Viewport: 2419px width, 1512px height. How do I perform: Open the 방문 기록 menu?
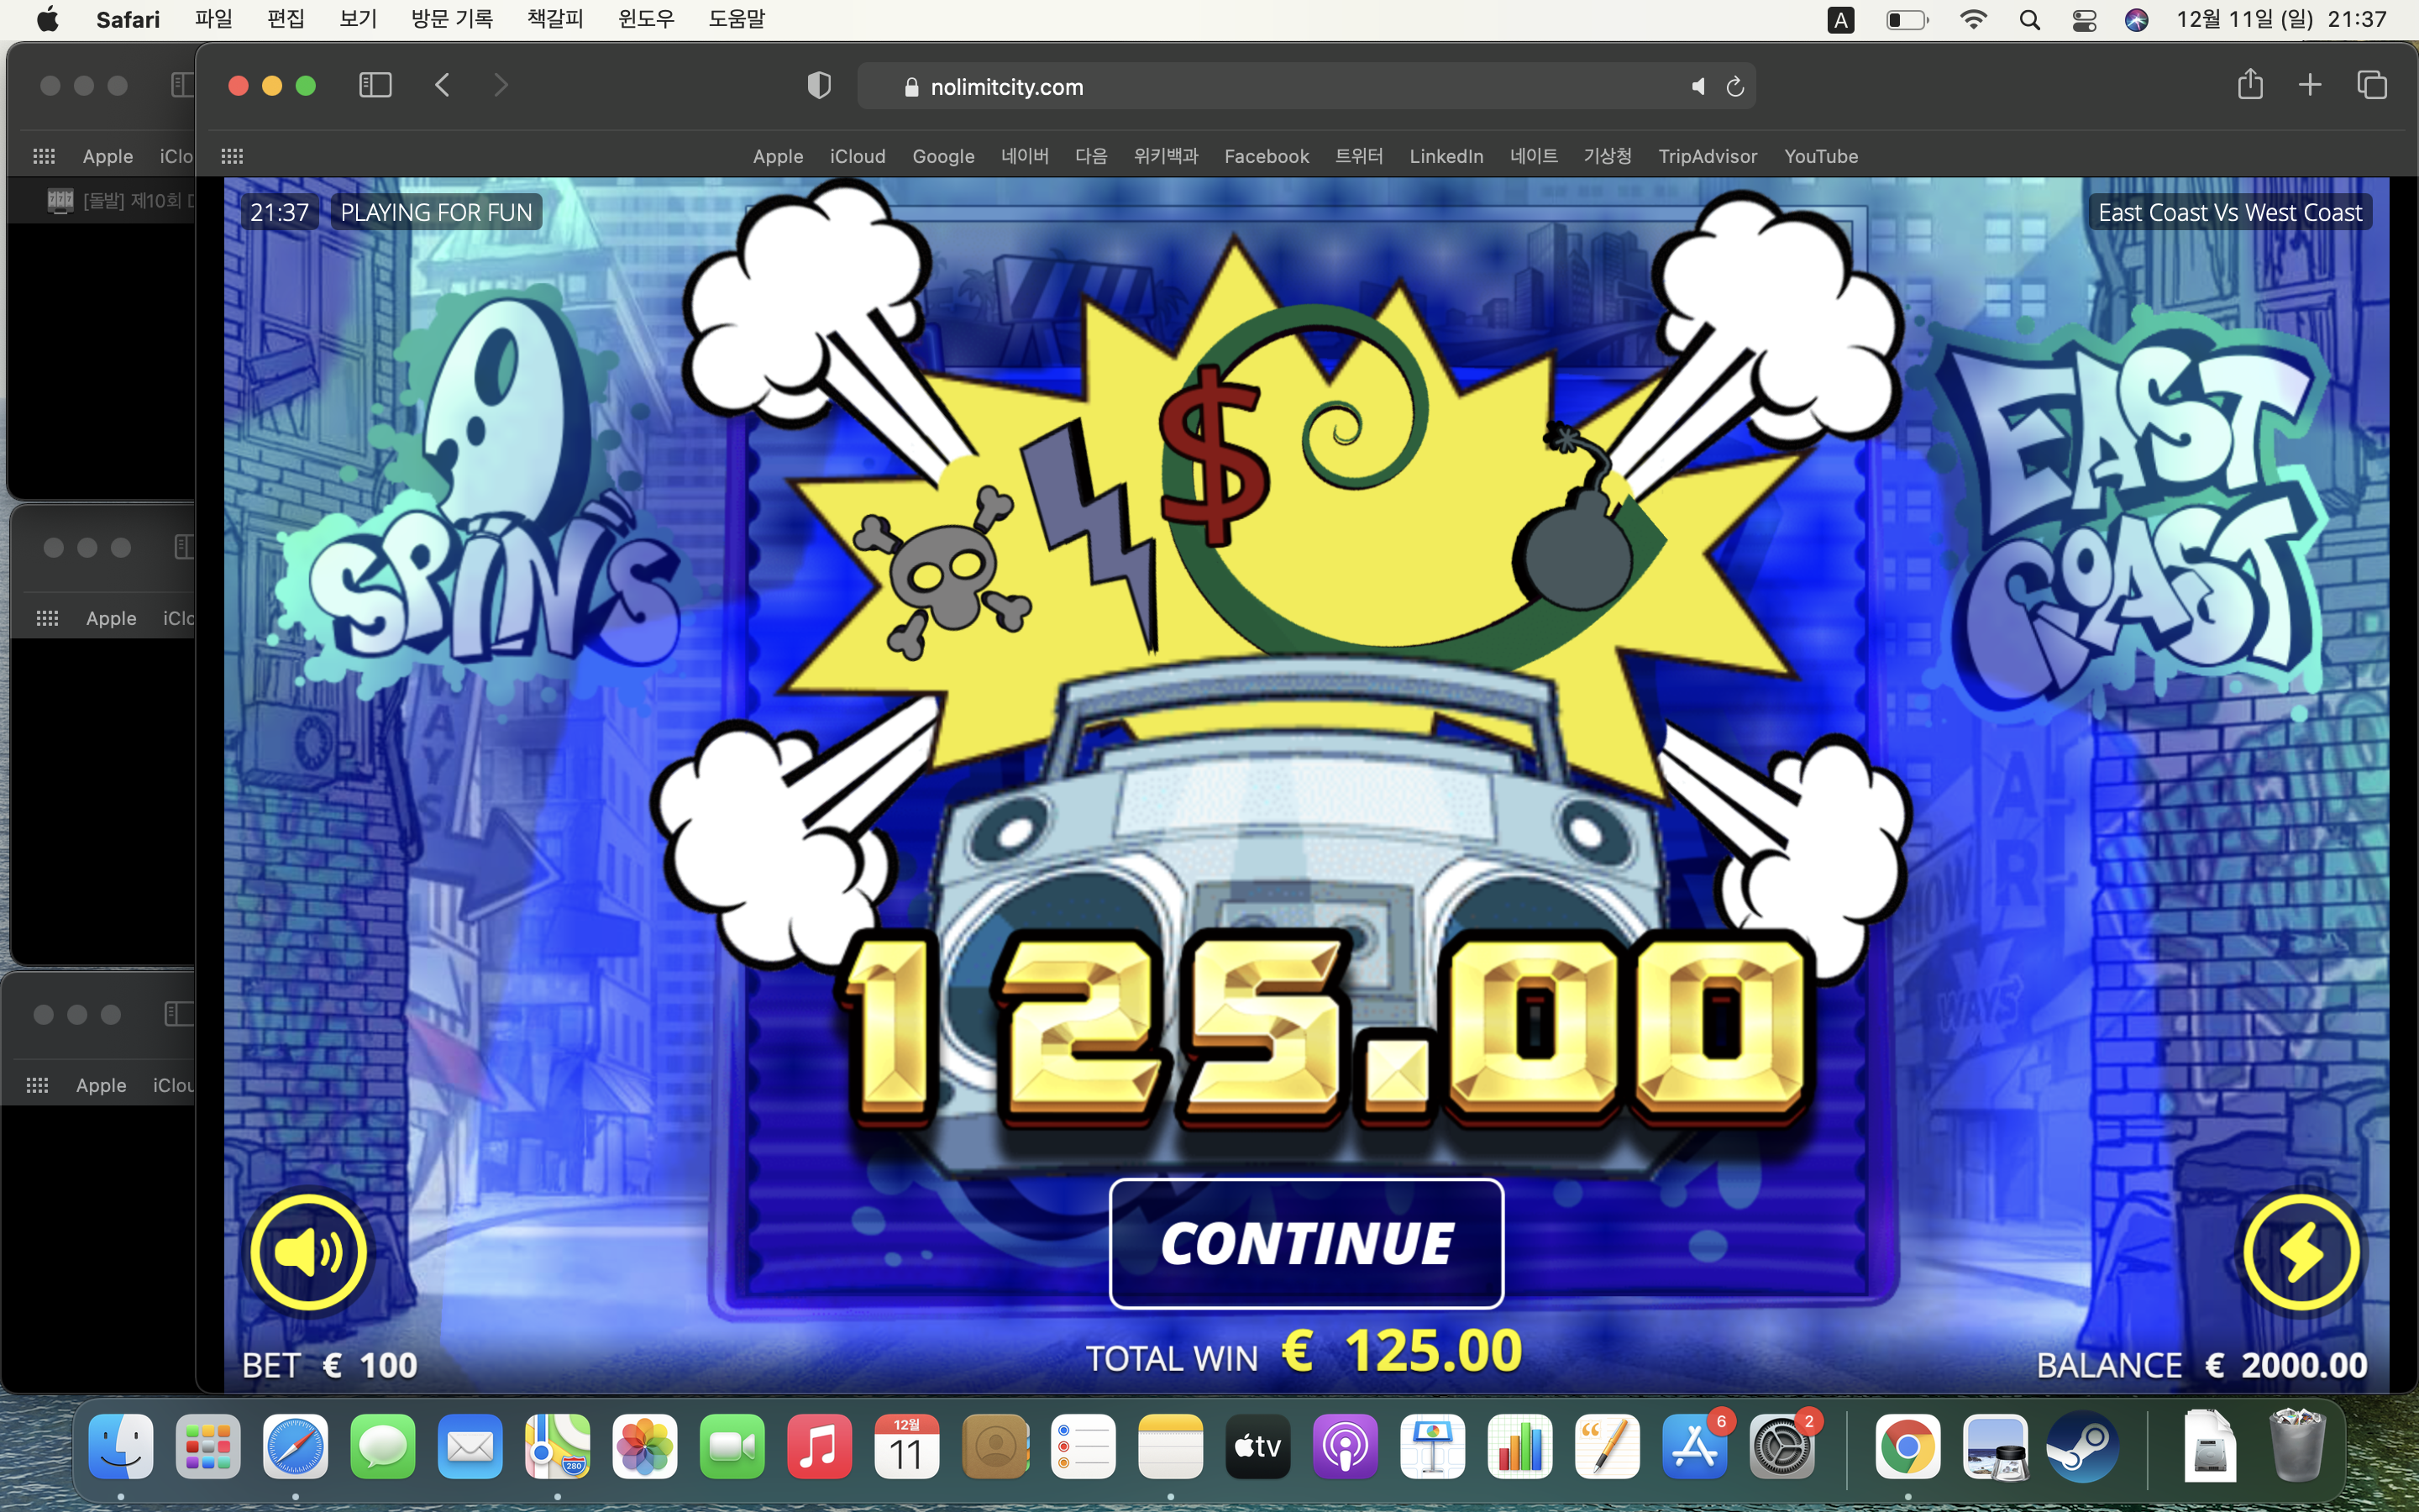(x=451, y=19)
